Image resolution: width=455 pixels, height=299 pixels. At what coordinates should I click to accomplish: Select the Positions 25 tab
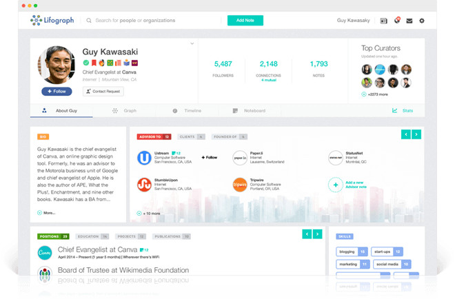(53, 236)
